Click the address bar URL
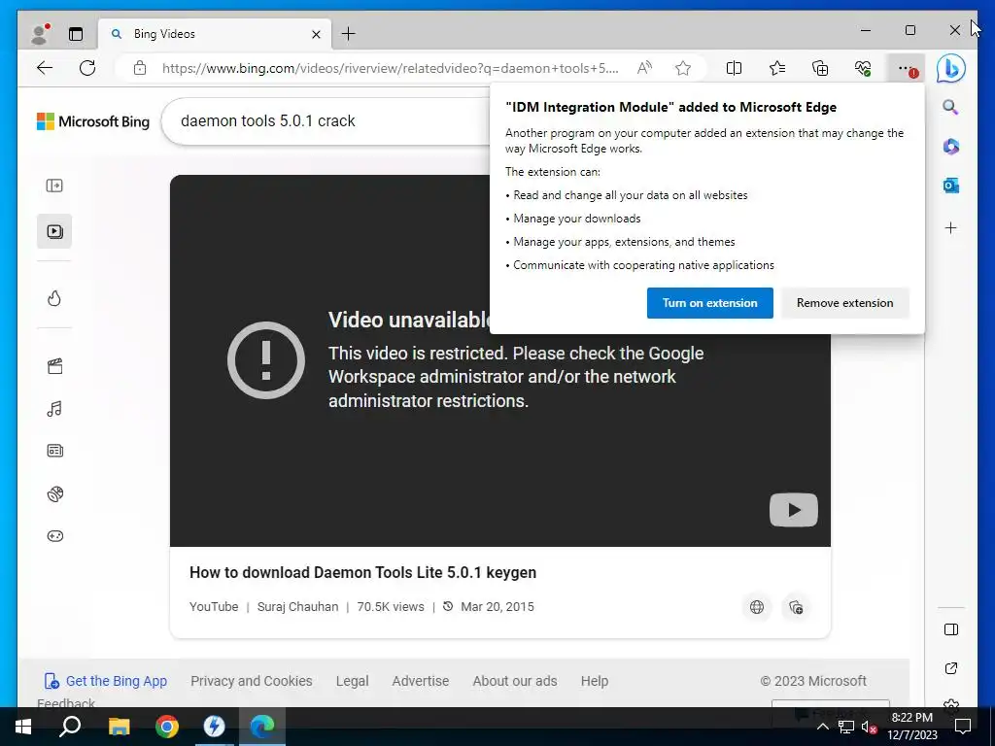Viewport: 995px width, 746px height. coord(390,69)
